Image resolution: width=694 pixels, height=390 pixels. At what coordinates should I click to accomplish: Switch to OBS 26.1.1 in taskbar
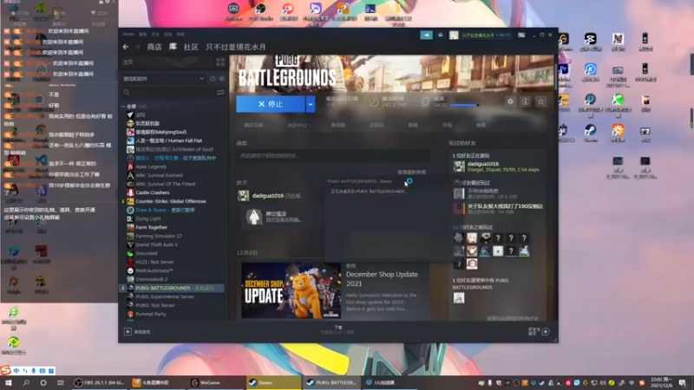click(99, 382)
